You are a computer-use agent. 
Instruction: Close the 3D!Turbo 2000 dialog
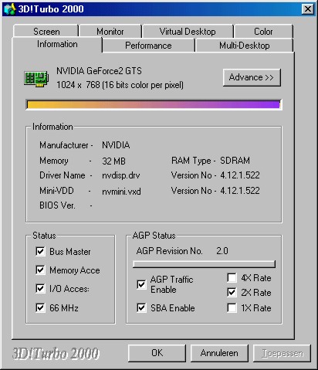tap(308, 9)
